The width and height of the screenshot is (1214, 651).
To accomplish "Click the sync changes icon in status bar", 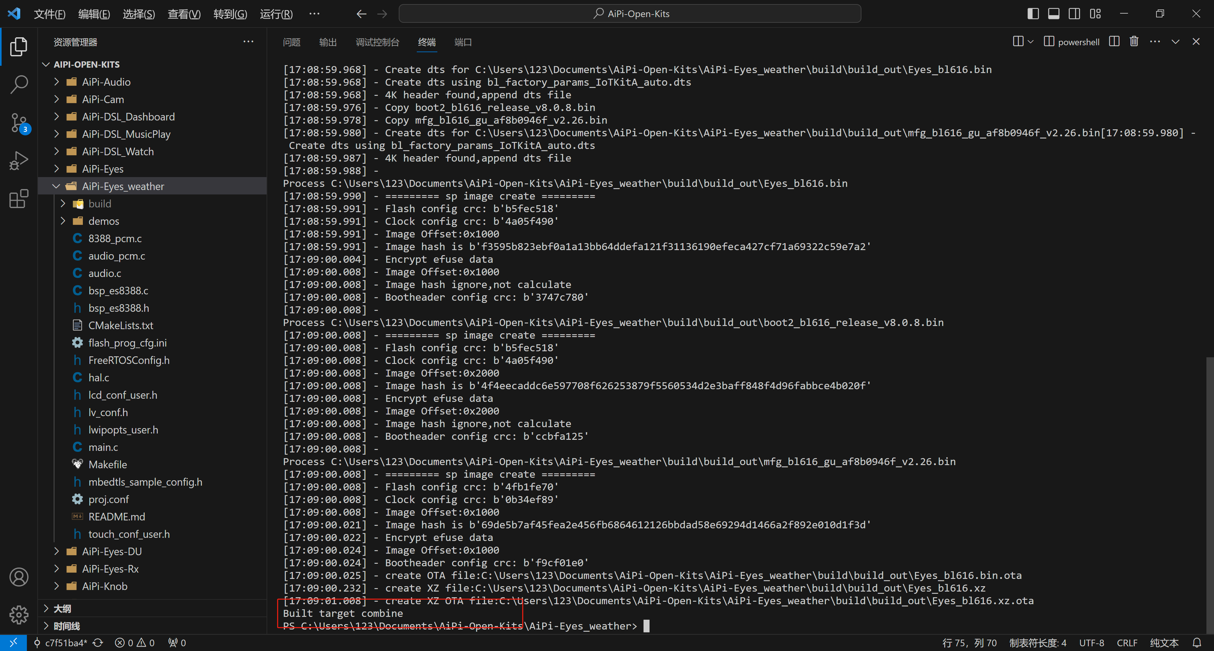I will click(x=98, y=642).
